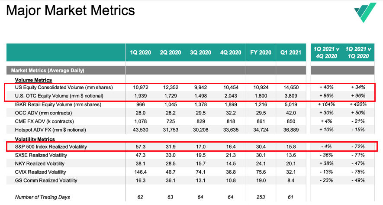This screenshot has height=205, width=383.
Task: Click the 1Q 2021 v 1Q 2020 header
Action: click(358, 52)
